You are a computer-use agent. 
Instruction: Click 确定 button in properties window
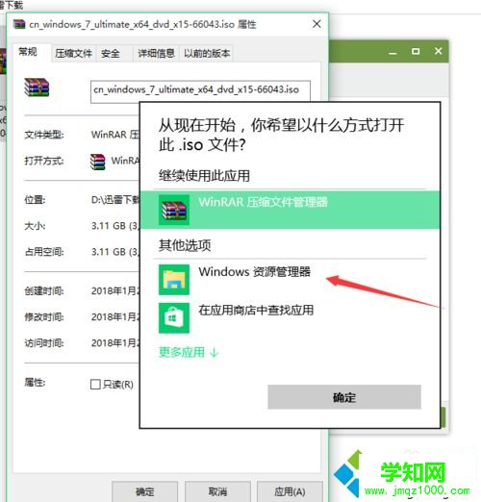click(145, 491)
